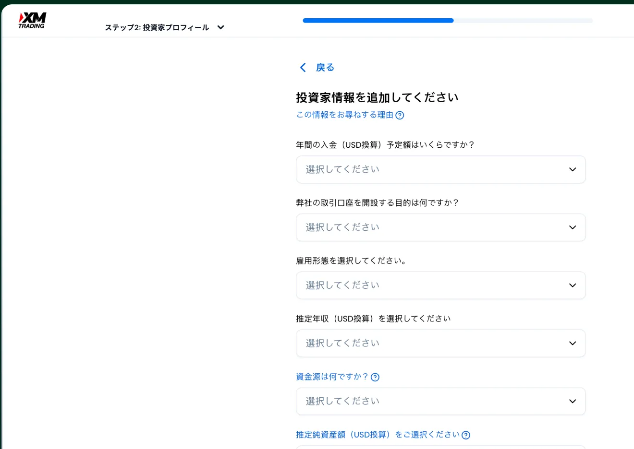Click the help icon beside 推定純資産額
The image size is (634, 449).
(x=466, y=435)
